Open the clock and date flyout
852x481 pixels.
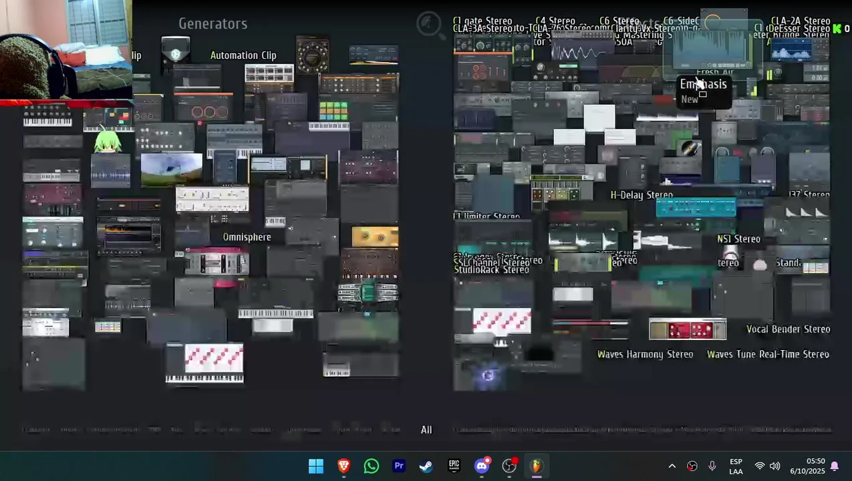(x=807, y=466)
